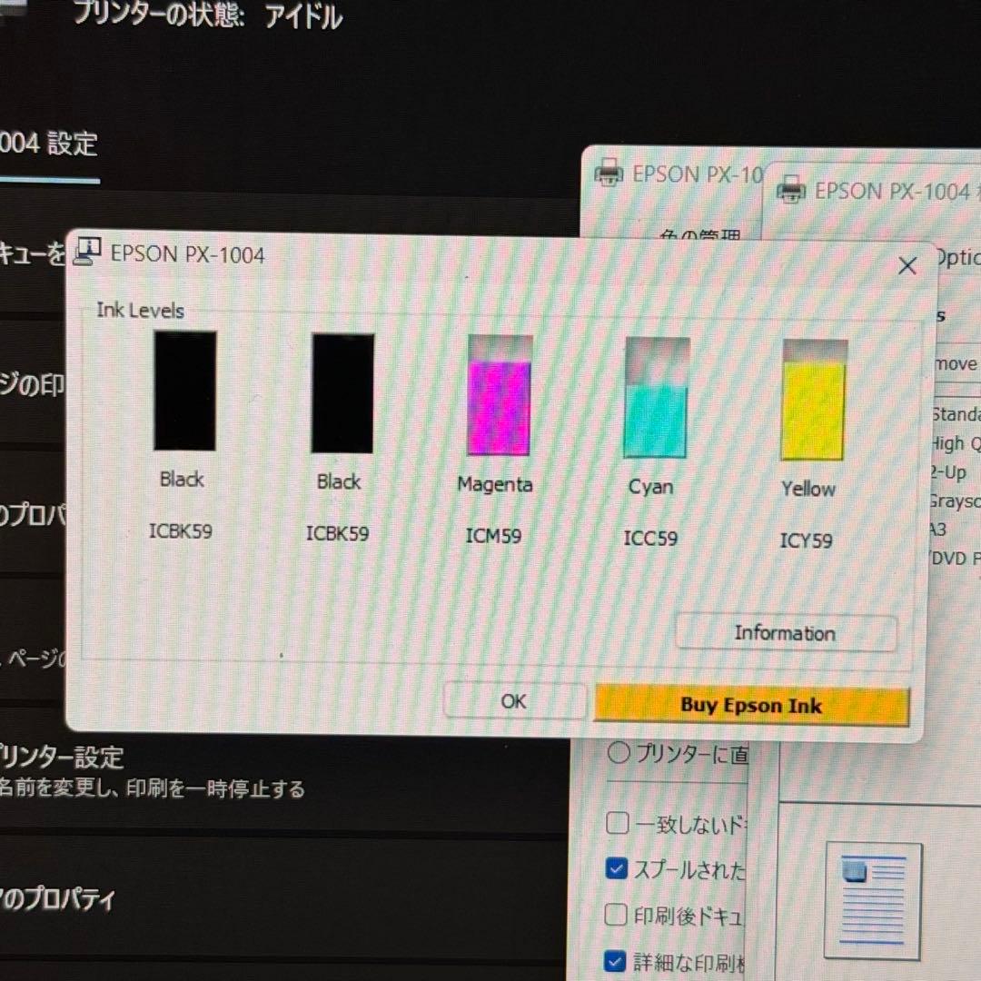Image resolution: width=981 pixels, height=981 pixels.
Task: Uncheck the スプールされた checkbox
Action: coord(616,868)
